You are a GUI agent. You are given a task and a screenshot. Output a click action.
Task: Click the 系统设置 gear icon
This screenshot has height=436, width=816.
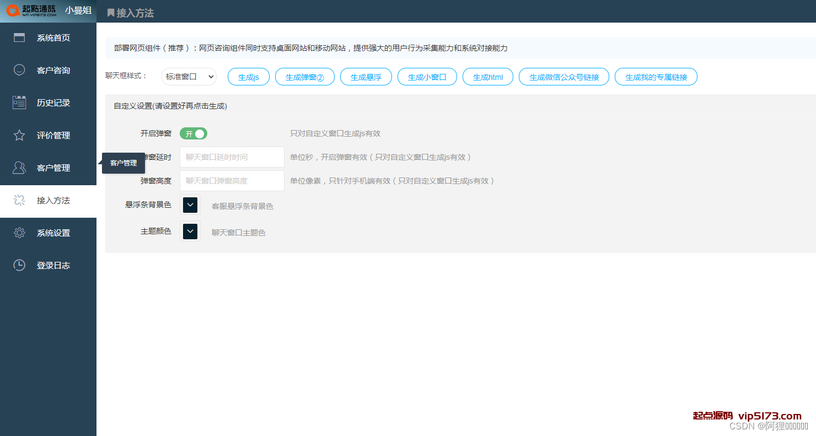click(x=19, y=233)
